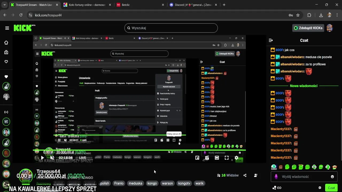Click the follow user icon beside share
The image size is (342, 192).
(256, 175)
